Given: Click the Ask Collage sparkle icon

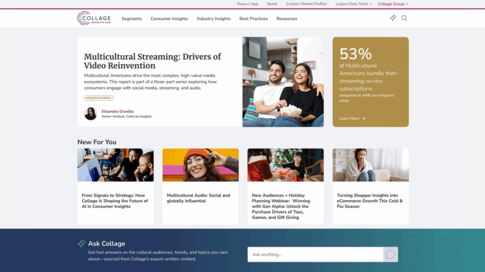Looking at the screenshot, I should 81,244.
